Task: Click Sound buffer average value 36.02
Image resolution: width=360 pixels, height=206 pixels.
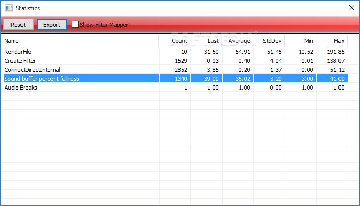Action: (x=242, y=79)
